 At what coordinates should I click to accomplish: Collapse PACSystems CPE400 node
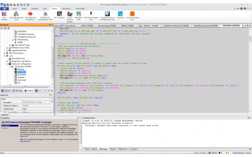point(10,67)
